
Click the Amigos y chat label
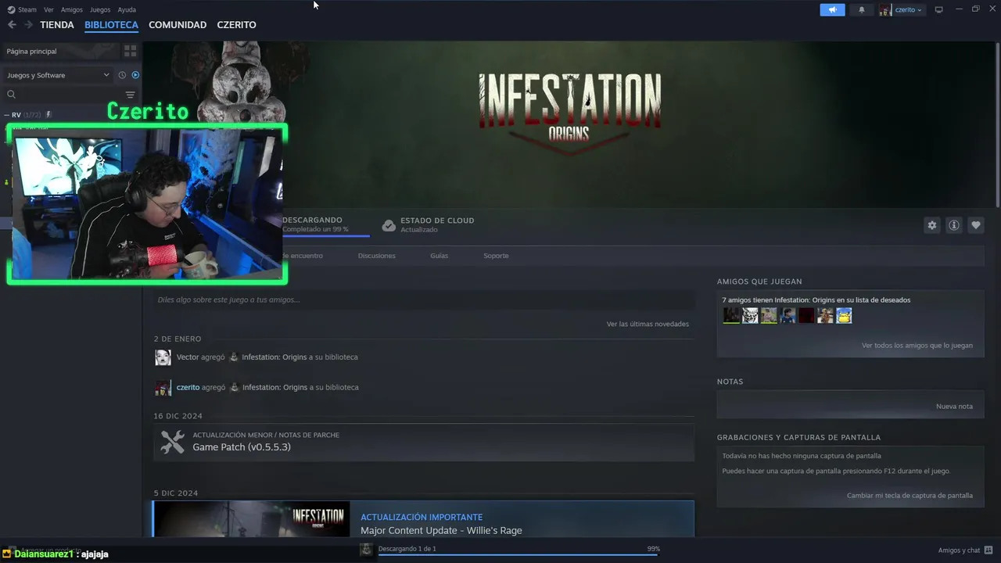959,550
